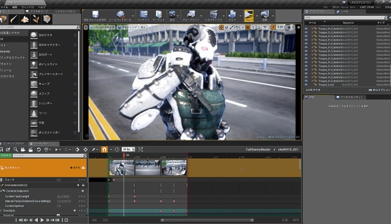The height and width of the screenshot is (224, 391).
Task: Select Foliage mode
Action: pos(35,19)
